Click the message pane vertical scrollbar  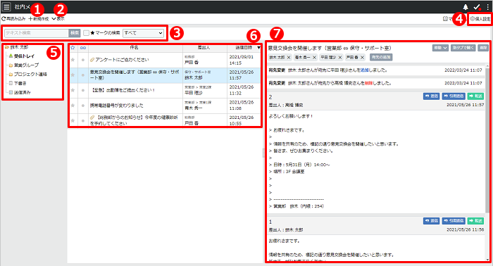[487, 140]
